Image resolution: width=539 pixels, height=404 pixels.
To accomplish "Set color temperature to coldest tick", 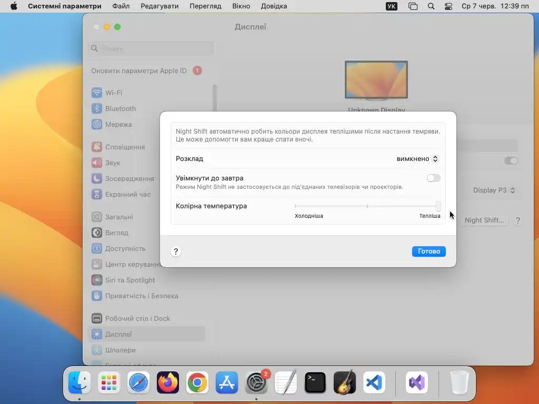I will 295,206.
